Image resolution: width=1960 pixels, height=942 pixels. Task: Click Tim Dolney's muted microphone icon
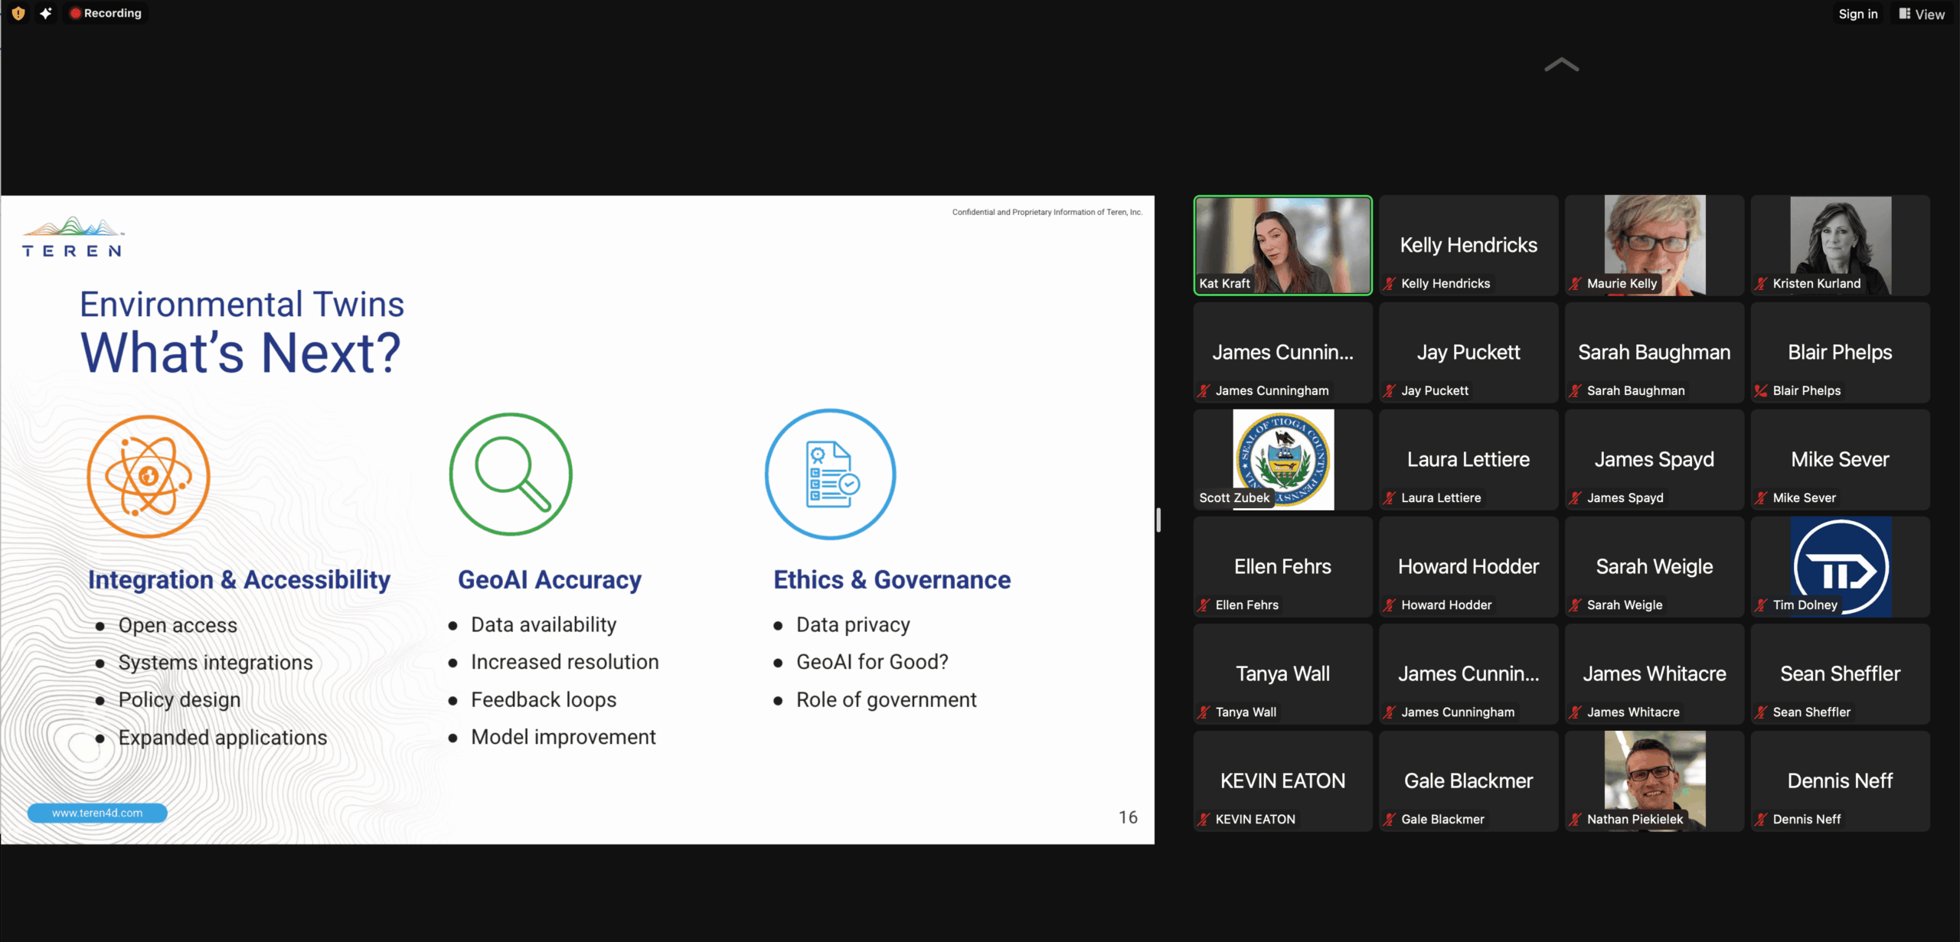pyautogui.click(x=1761, y=605)
